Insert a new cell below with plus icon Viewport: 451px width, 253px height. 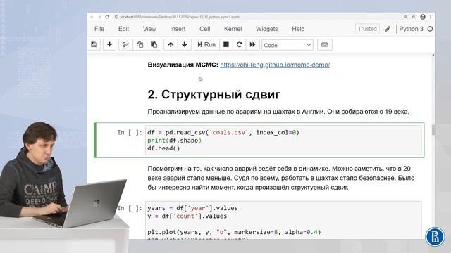pos(110,44)
